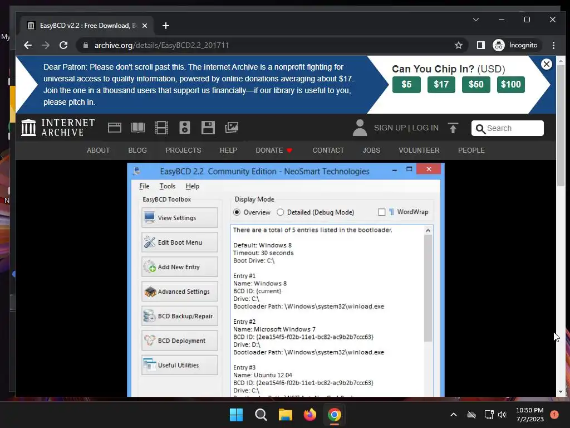Select Detailed (Debug Mode) radio button

coord(281,212)
